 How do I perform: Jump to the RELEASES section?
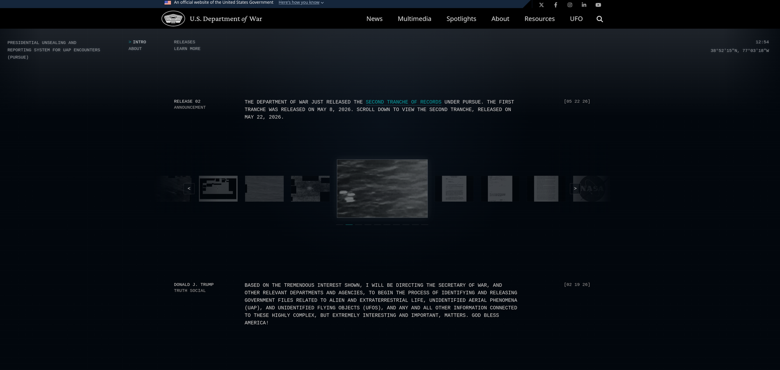(184, 42)
